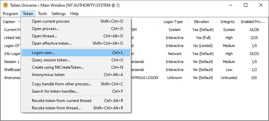This screenshot has height=121, width=269.
Task: Select Anonymous token menu item
Action: [x=76, y=75]
